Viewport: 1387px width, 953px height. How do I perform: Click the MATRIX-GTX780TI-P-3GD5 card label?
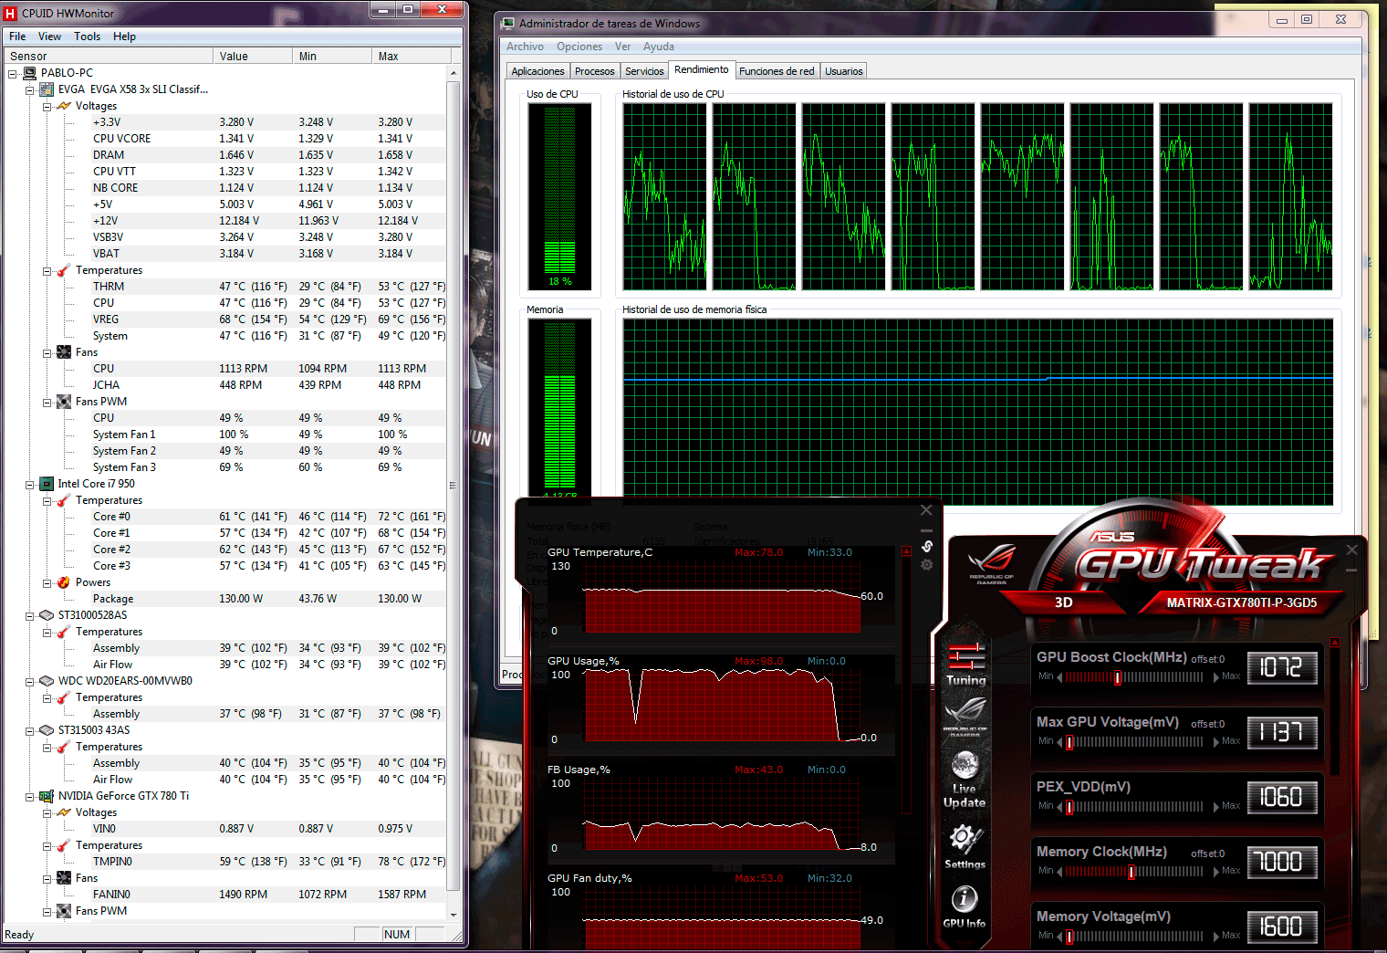point(1241,602)
